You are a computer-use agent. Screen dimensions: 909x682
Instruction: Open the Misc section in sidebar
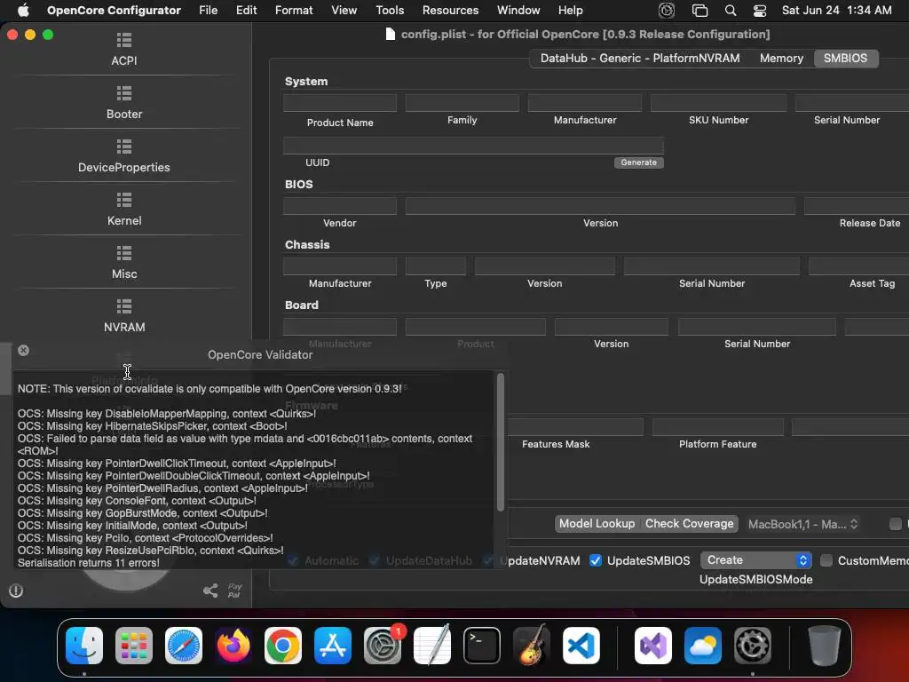pyautogui.click(x=124, y=263)
